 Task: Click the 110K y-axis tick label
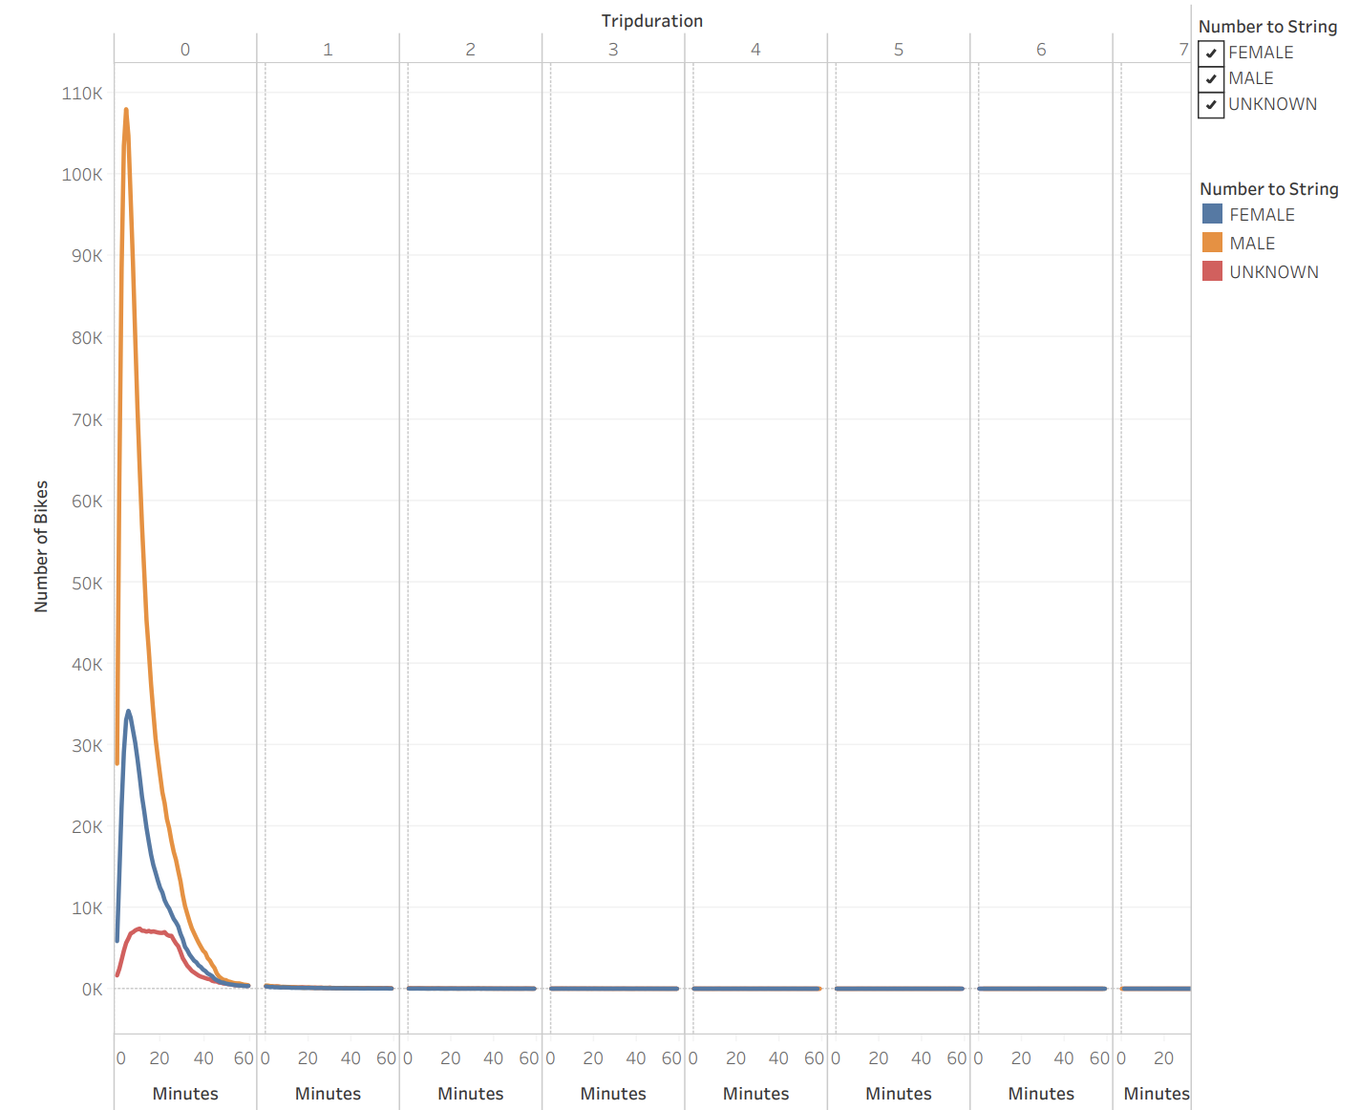82,94
